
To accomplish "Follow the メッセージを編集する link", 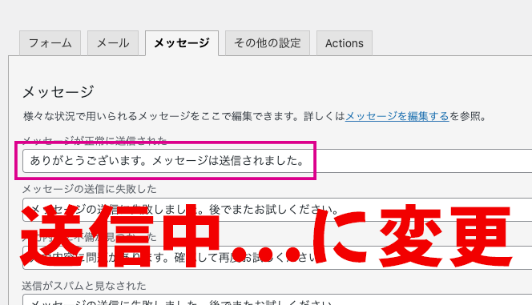I will tap(397, 116).
